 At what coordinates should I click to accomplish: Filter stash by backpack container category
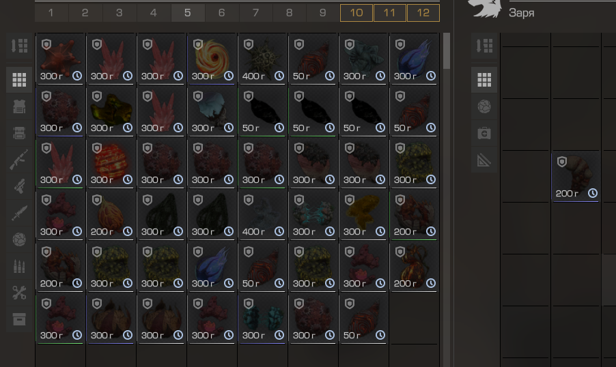tap(19, 133)
